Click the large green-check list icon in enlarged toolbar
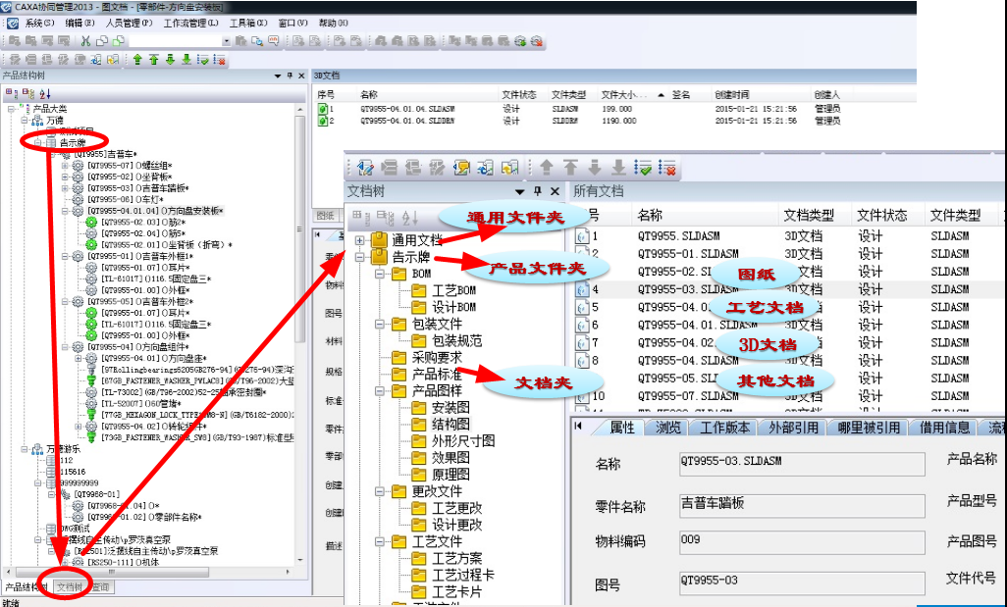Viewport: 1007px width, 607px height. pyautogui.click(x=643, y=168)
